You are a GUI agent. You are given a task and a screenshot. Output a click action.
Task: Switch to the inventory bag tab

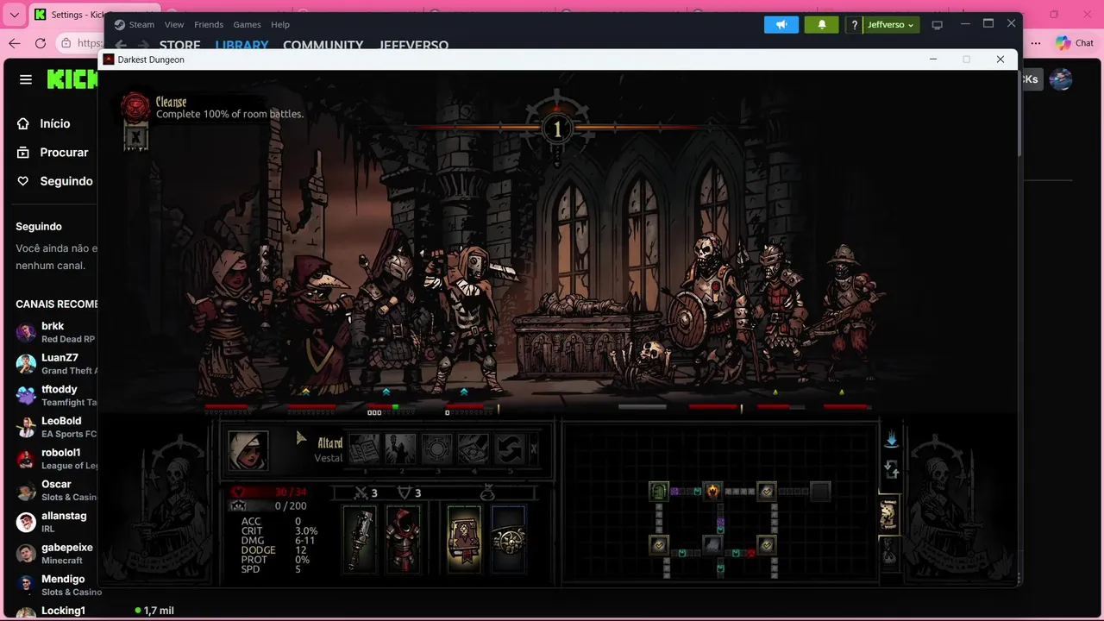[888, 553]
